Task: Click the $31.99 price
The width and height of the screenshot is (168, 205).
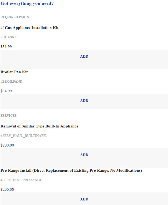Action: click(6, 47)
